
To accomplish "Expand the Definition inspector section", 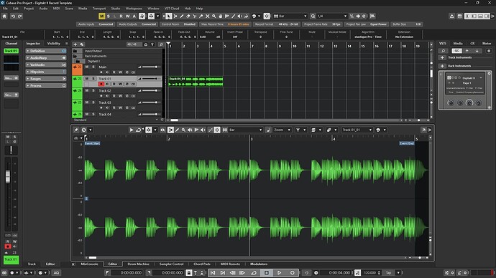I will [46, 51].
